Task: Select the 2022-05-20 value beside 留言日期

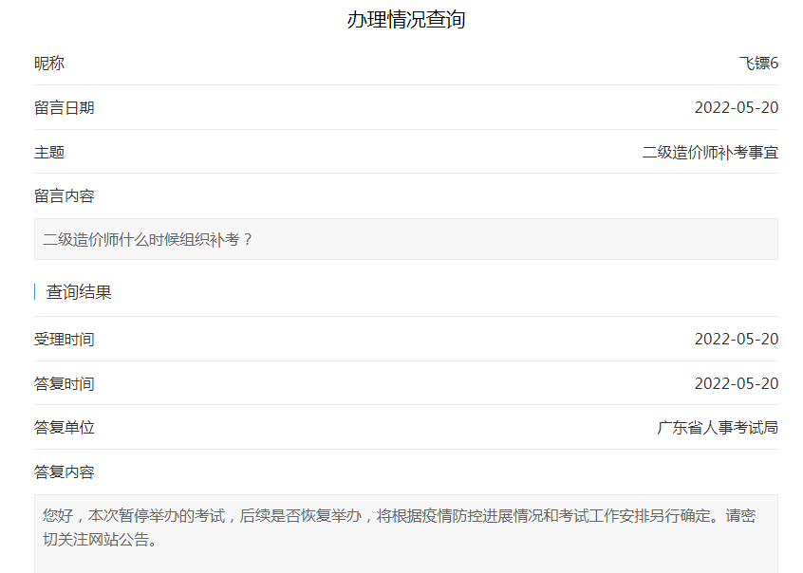Action: [x=737, y=107]
